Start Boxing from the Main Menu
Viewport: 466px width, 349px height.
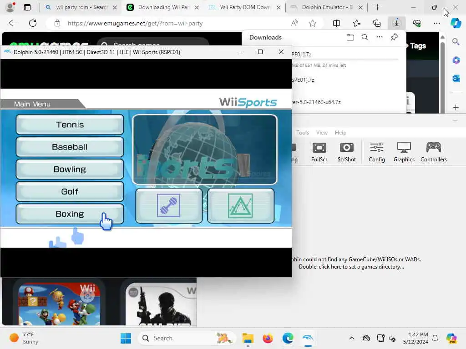70,214
